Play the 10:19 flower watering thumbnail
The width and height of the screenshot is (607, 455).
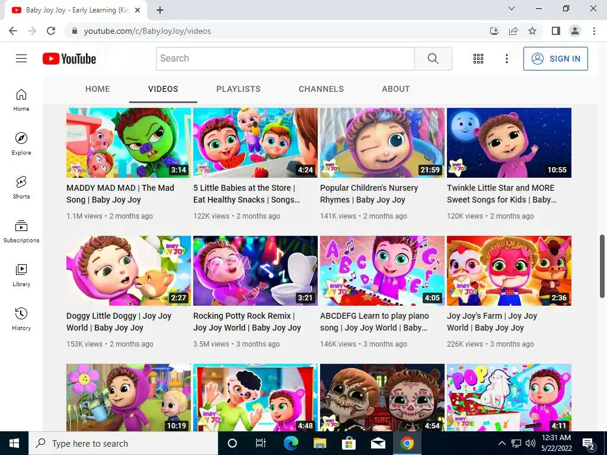(129, 398)
